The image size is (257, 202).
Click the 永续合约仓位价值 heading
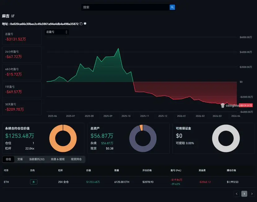[17, 128]
